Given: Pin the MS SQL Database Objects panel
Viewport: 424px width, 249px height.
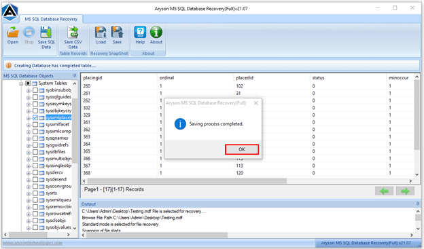Looking at the screenshot, I should coord(75,75).
